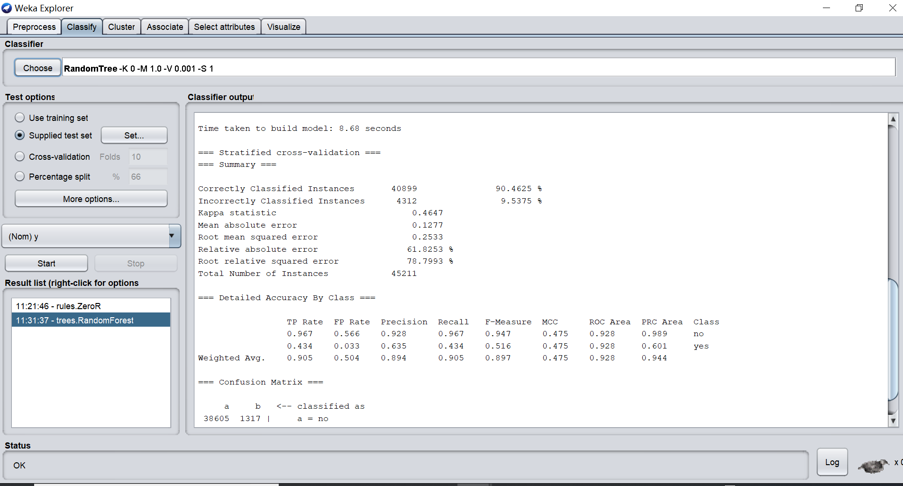
Task: Click the Weka bird status icon
Action: point(874,466)
